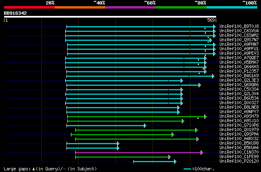Select the UniRef100_Q9SPM4 label
261x172 pixels.
(239, 134)
